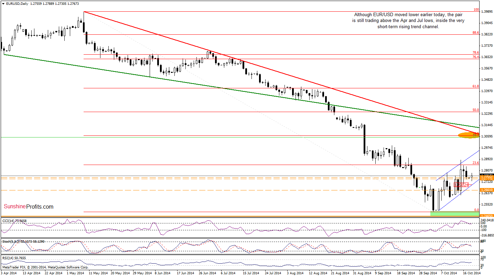494x276 pixels.
Task: Click the -316.8855 CCI scale value
Action: pos(486,236)
